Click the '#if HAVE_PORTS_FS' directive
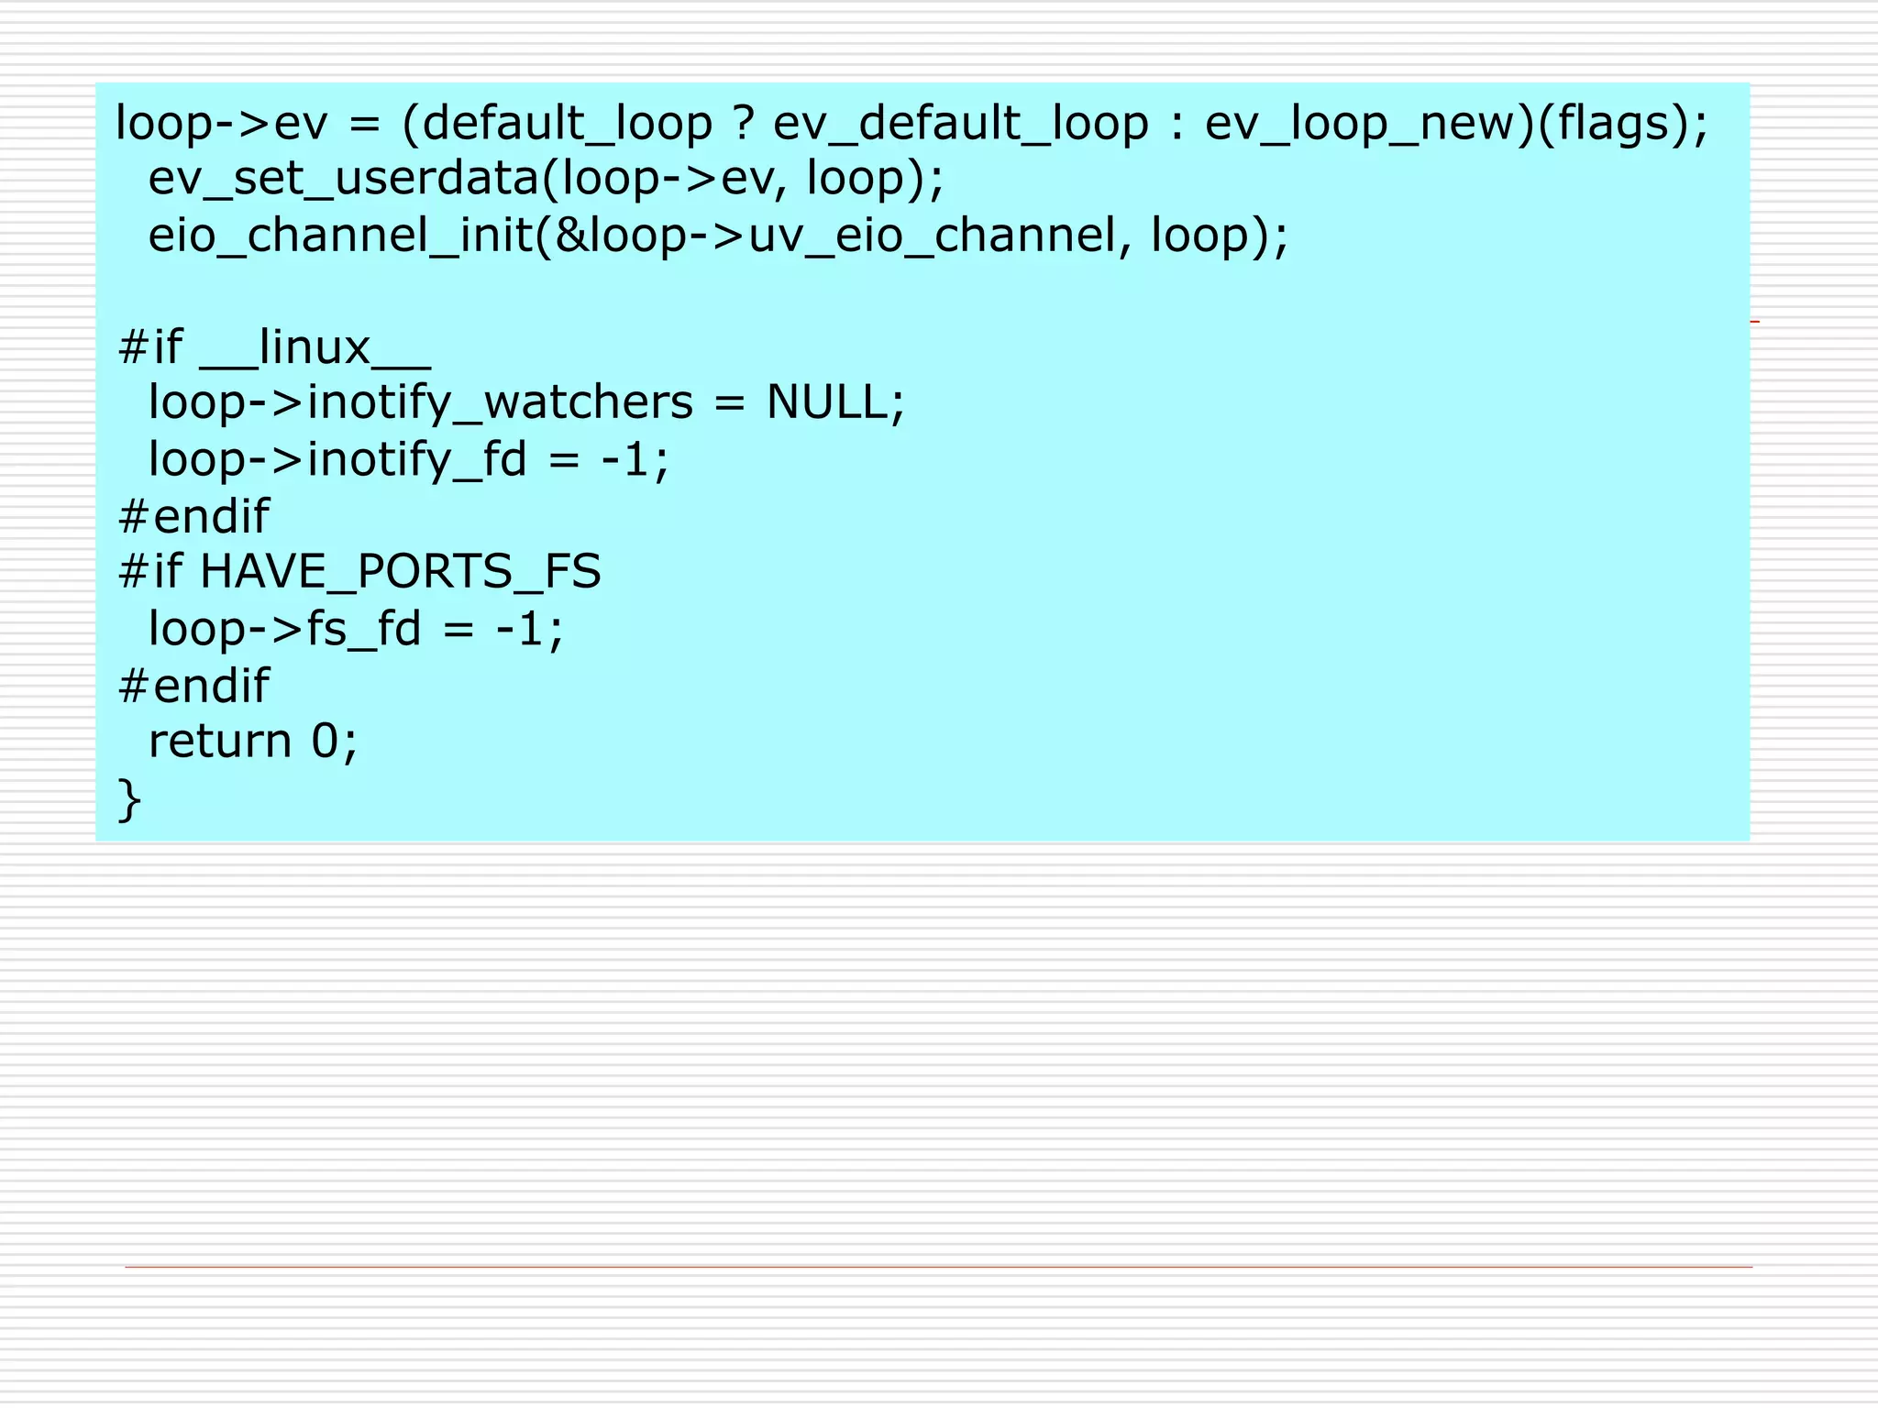This screenshot has height=1408, width=1878. (x=359, y=573)
